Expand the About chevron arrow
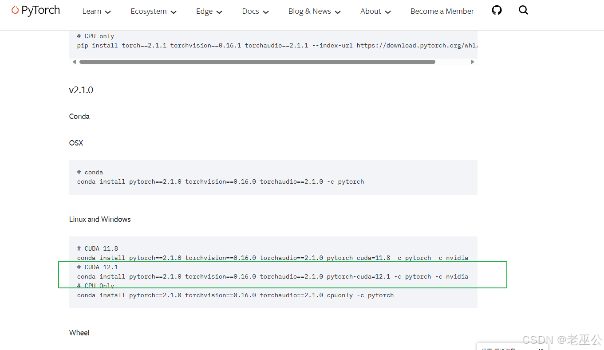Viewport: 604px width, 350px height. point(388,12)
